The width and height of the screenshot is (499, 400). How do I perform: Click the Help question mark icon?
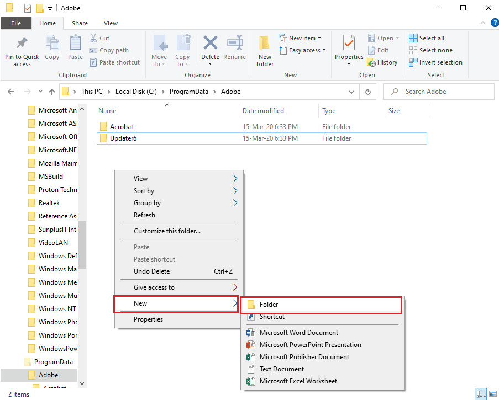495,23
